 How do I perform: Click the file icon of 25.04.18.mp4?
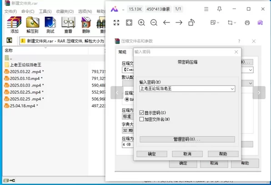6,106
